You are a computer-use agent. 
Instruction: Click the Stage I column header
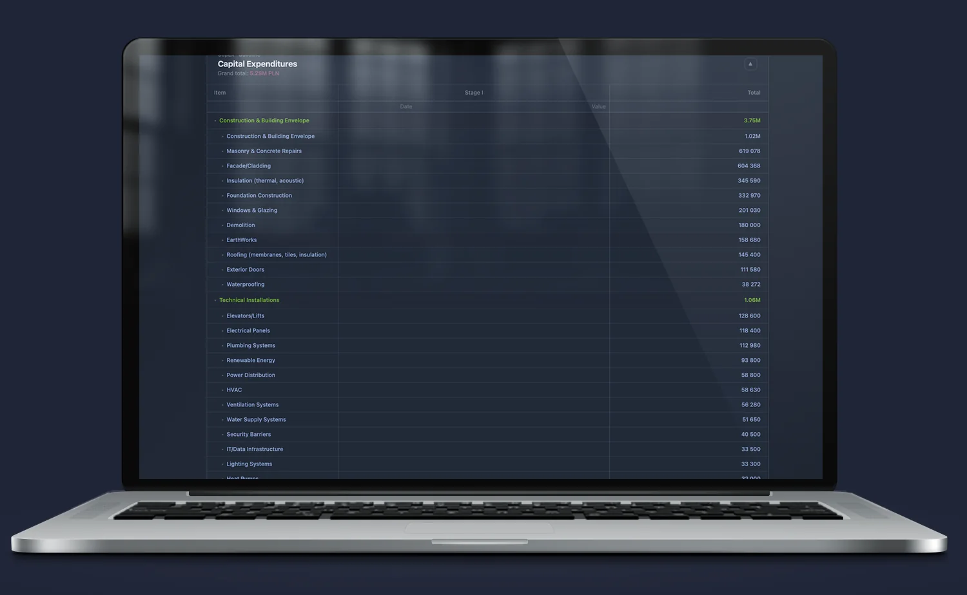(474, 93)
